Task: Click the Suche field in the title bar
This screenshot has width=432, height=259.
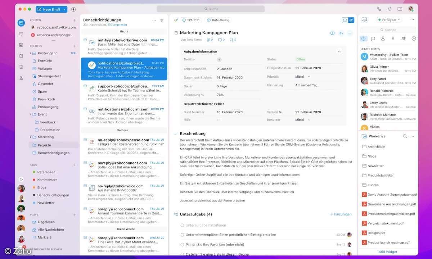Action: (211, 9)
